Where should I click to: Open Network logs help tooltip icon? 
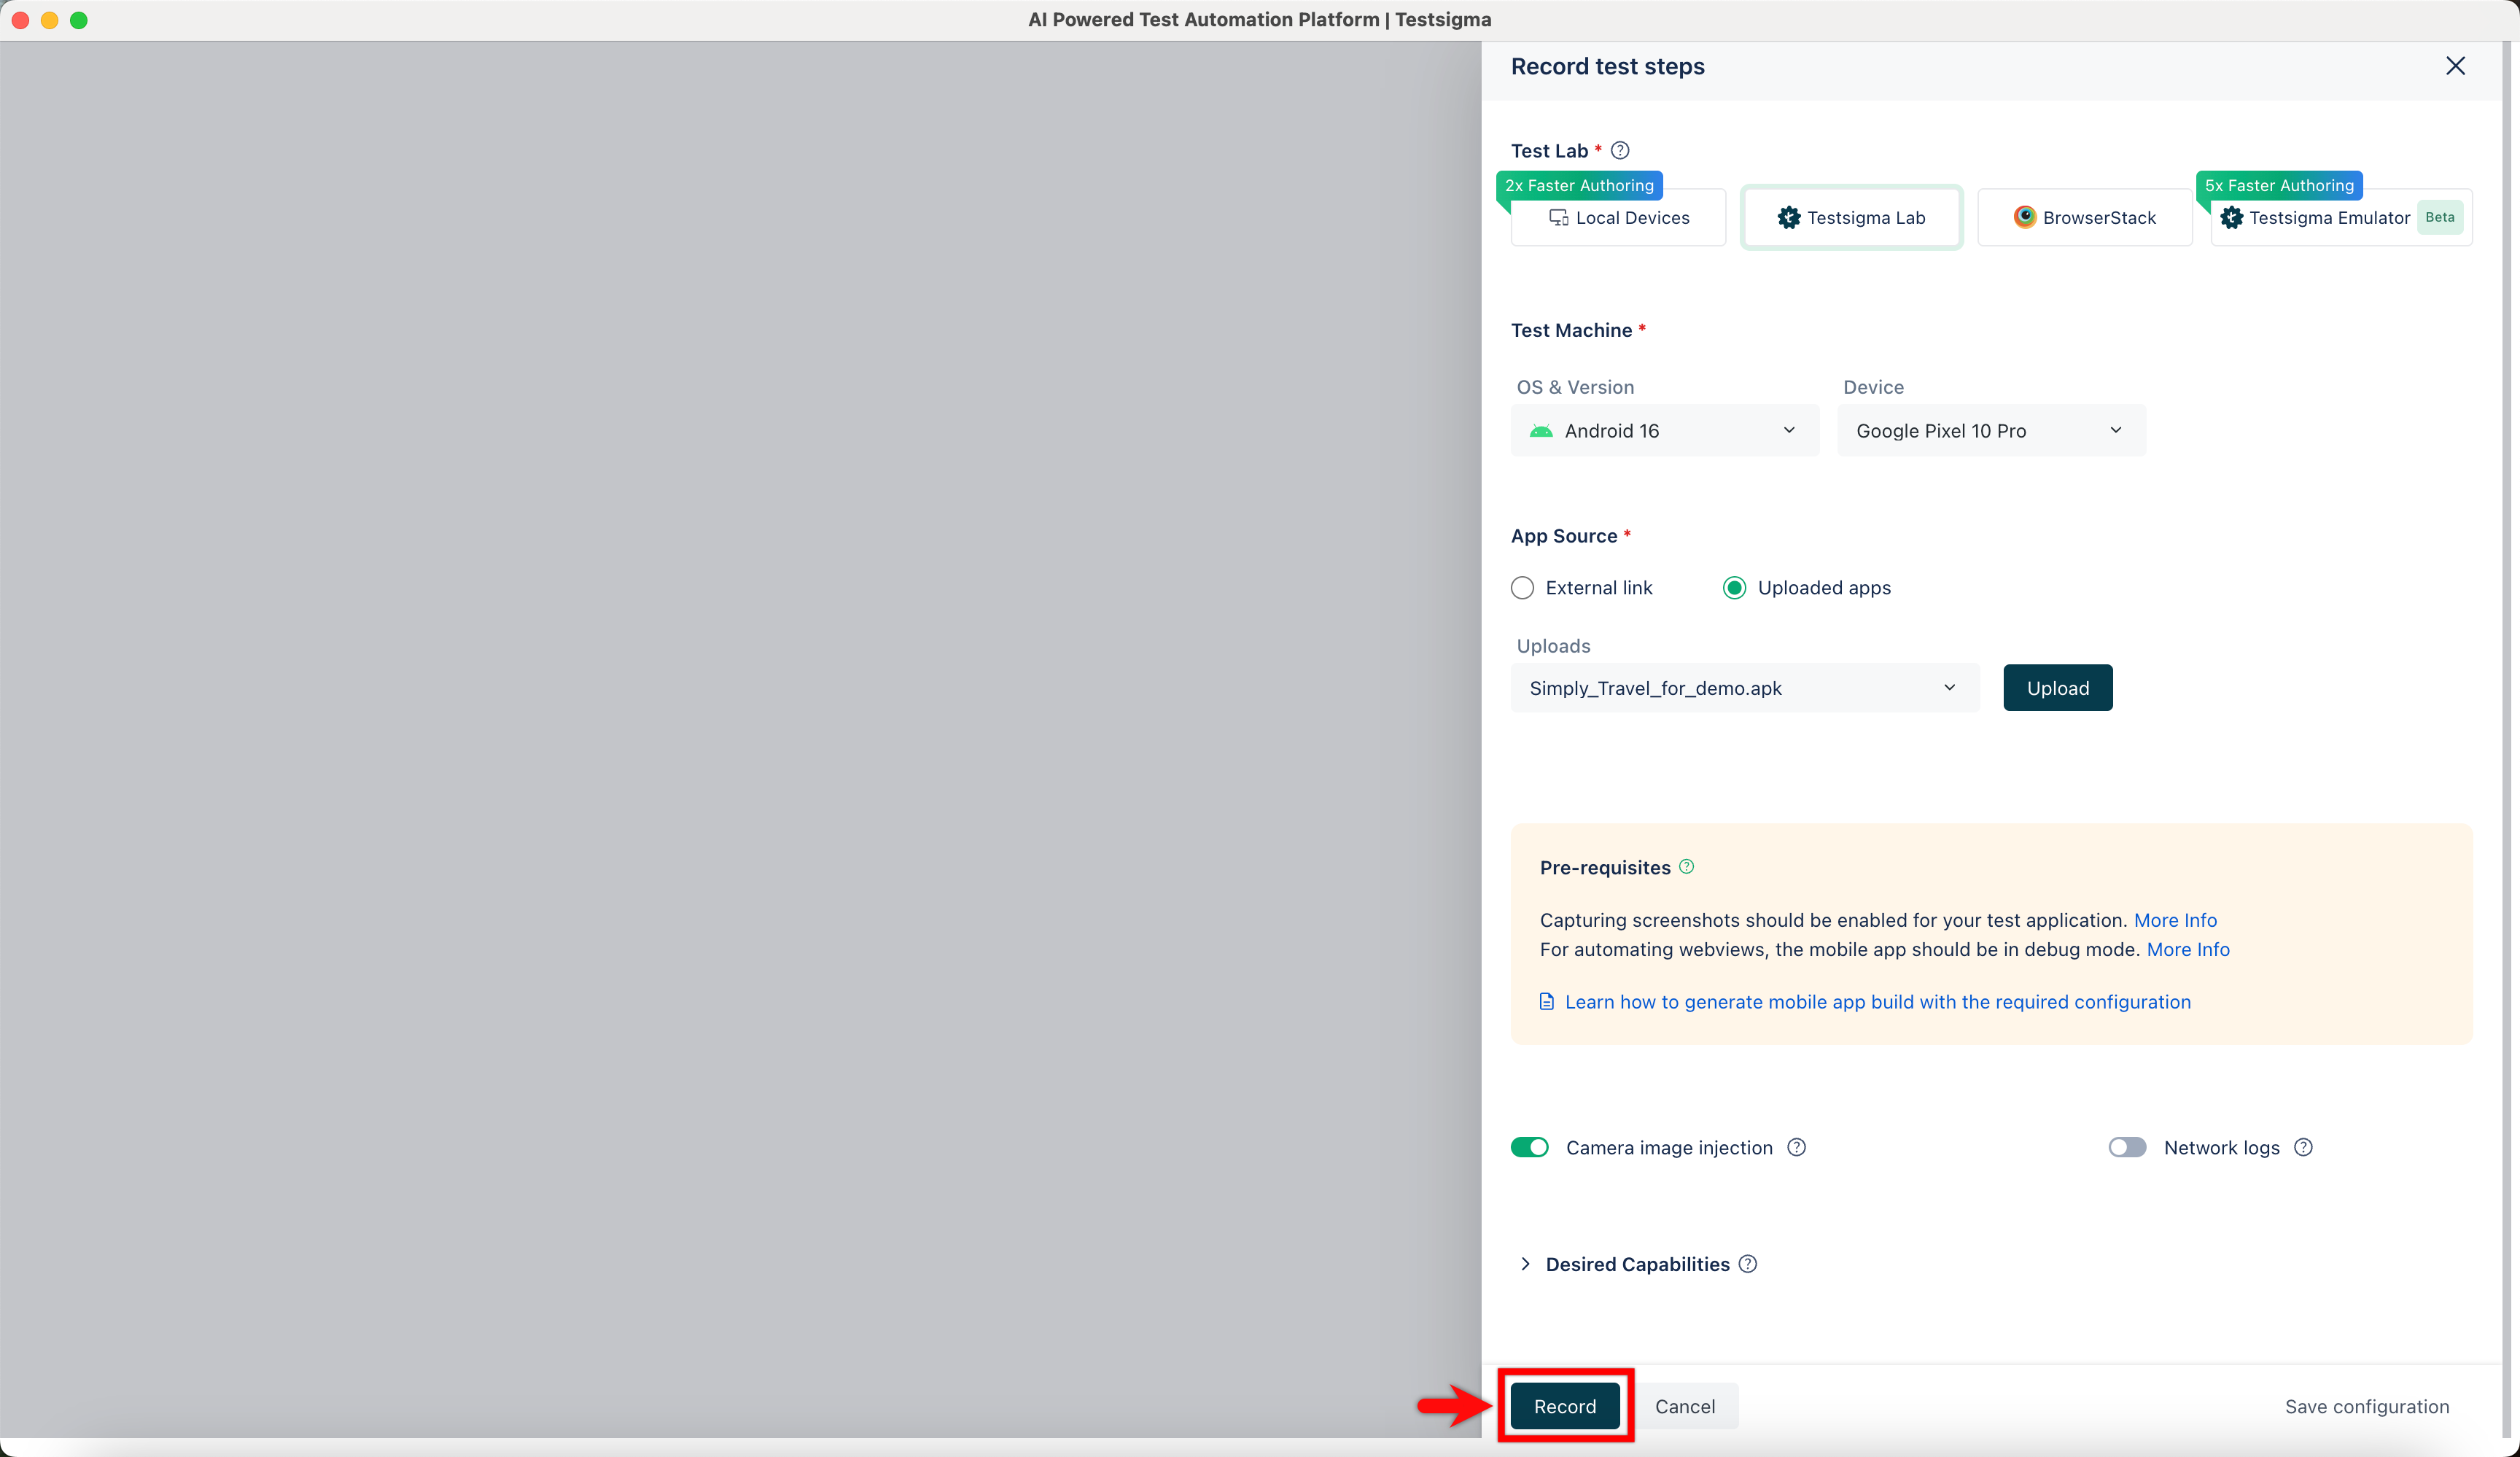click(x=2303, y=1147)
